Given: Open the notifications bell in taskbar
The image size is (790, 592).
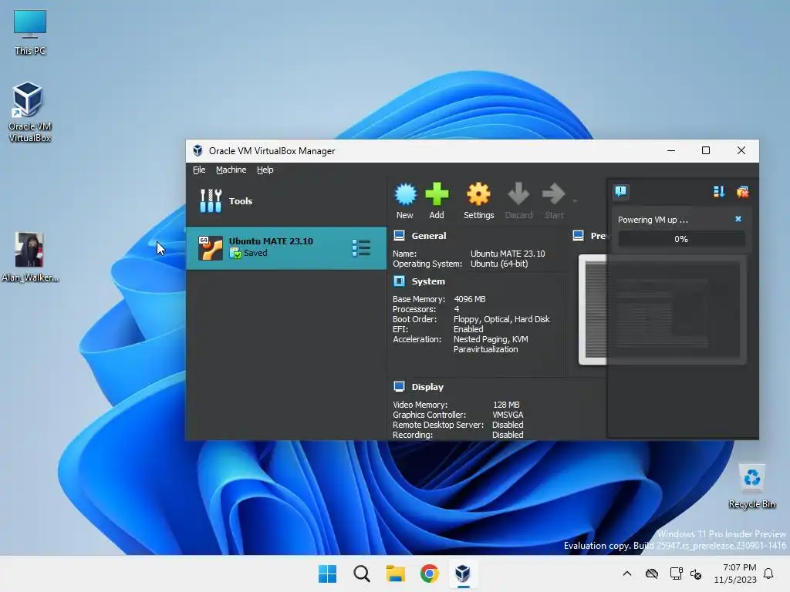Looking at the screenshot, I should point(769,573).
